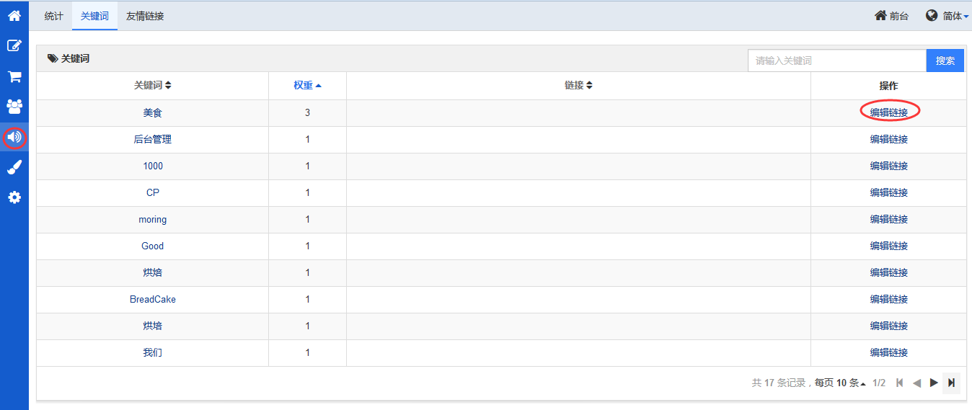Viewport: 972px width, 410px height.
Task: Open the edit content sidebar icon
Action: pyautogui.click(x=14, y=45)
